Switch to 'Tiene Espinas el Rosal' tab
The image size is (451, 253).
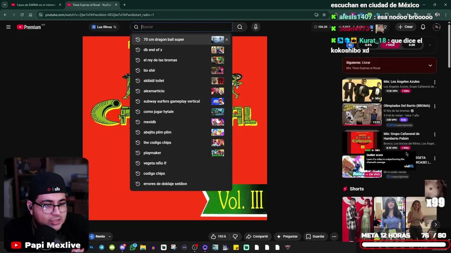point(92,5)
